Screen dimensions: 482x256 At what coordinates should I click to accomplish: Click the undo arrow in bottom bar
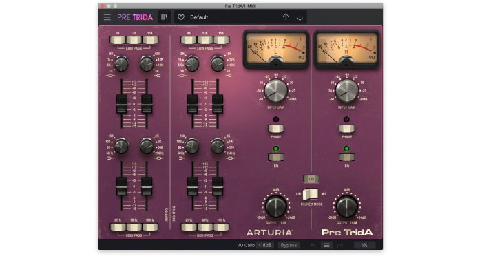(313, 245)
